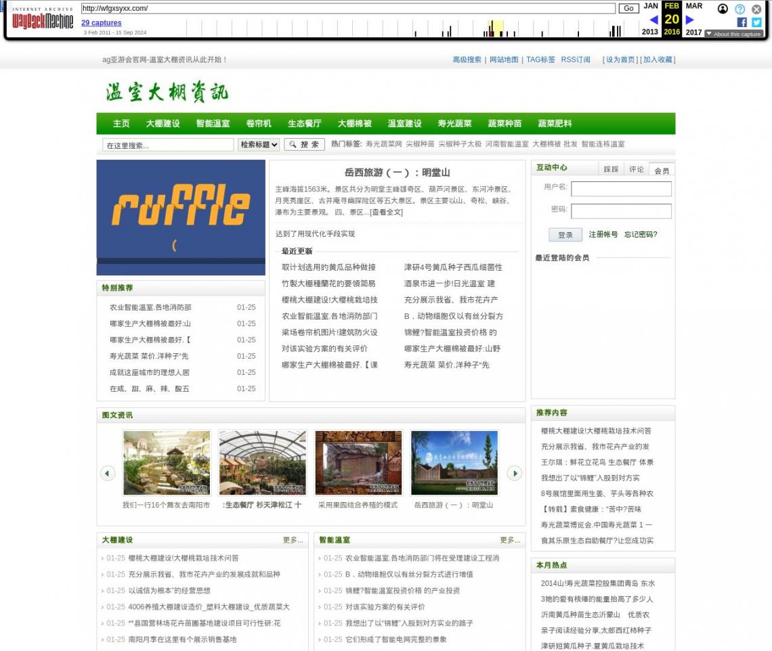The image size is (772, 651).
Task: Open 以诚信为根本"的经营思想 article
Action: [169, 591]
